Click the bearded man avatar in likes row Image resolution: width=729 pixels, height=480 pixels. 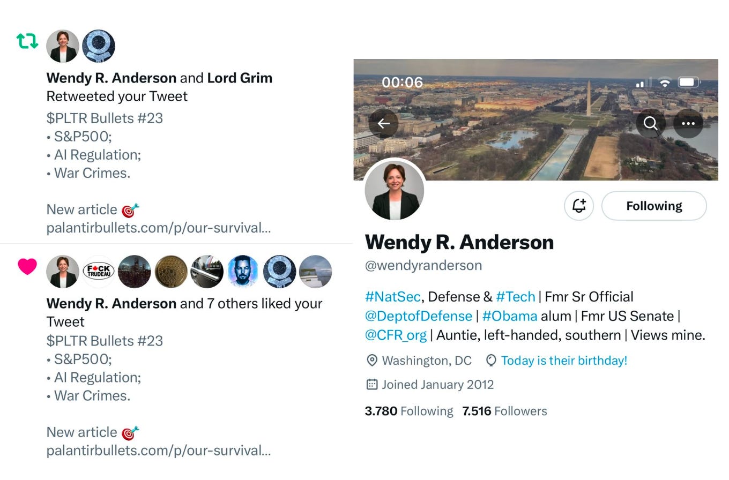(243, 272)
